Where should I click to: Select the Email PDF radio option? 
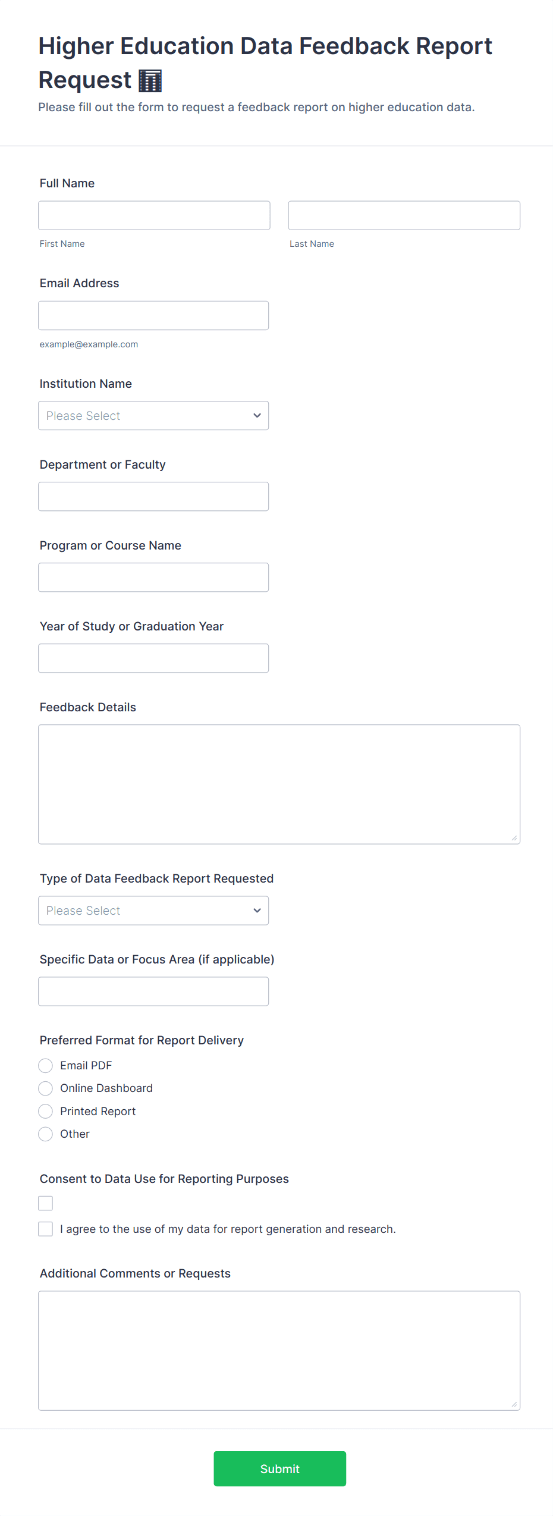pos(46,1065)
